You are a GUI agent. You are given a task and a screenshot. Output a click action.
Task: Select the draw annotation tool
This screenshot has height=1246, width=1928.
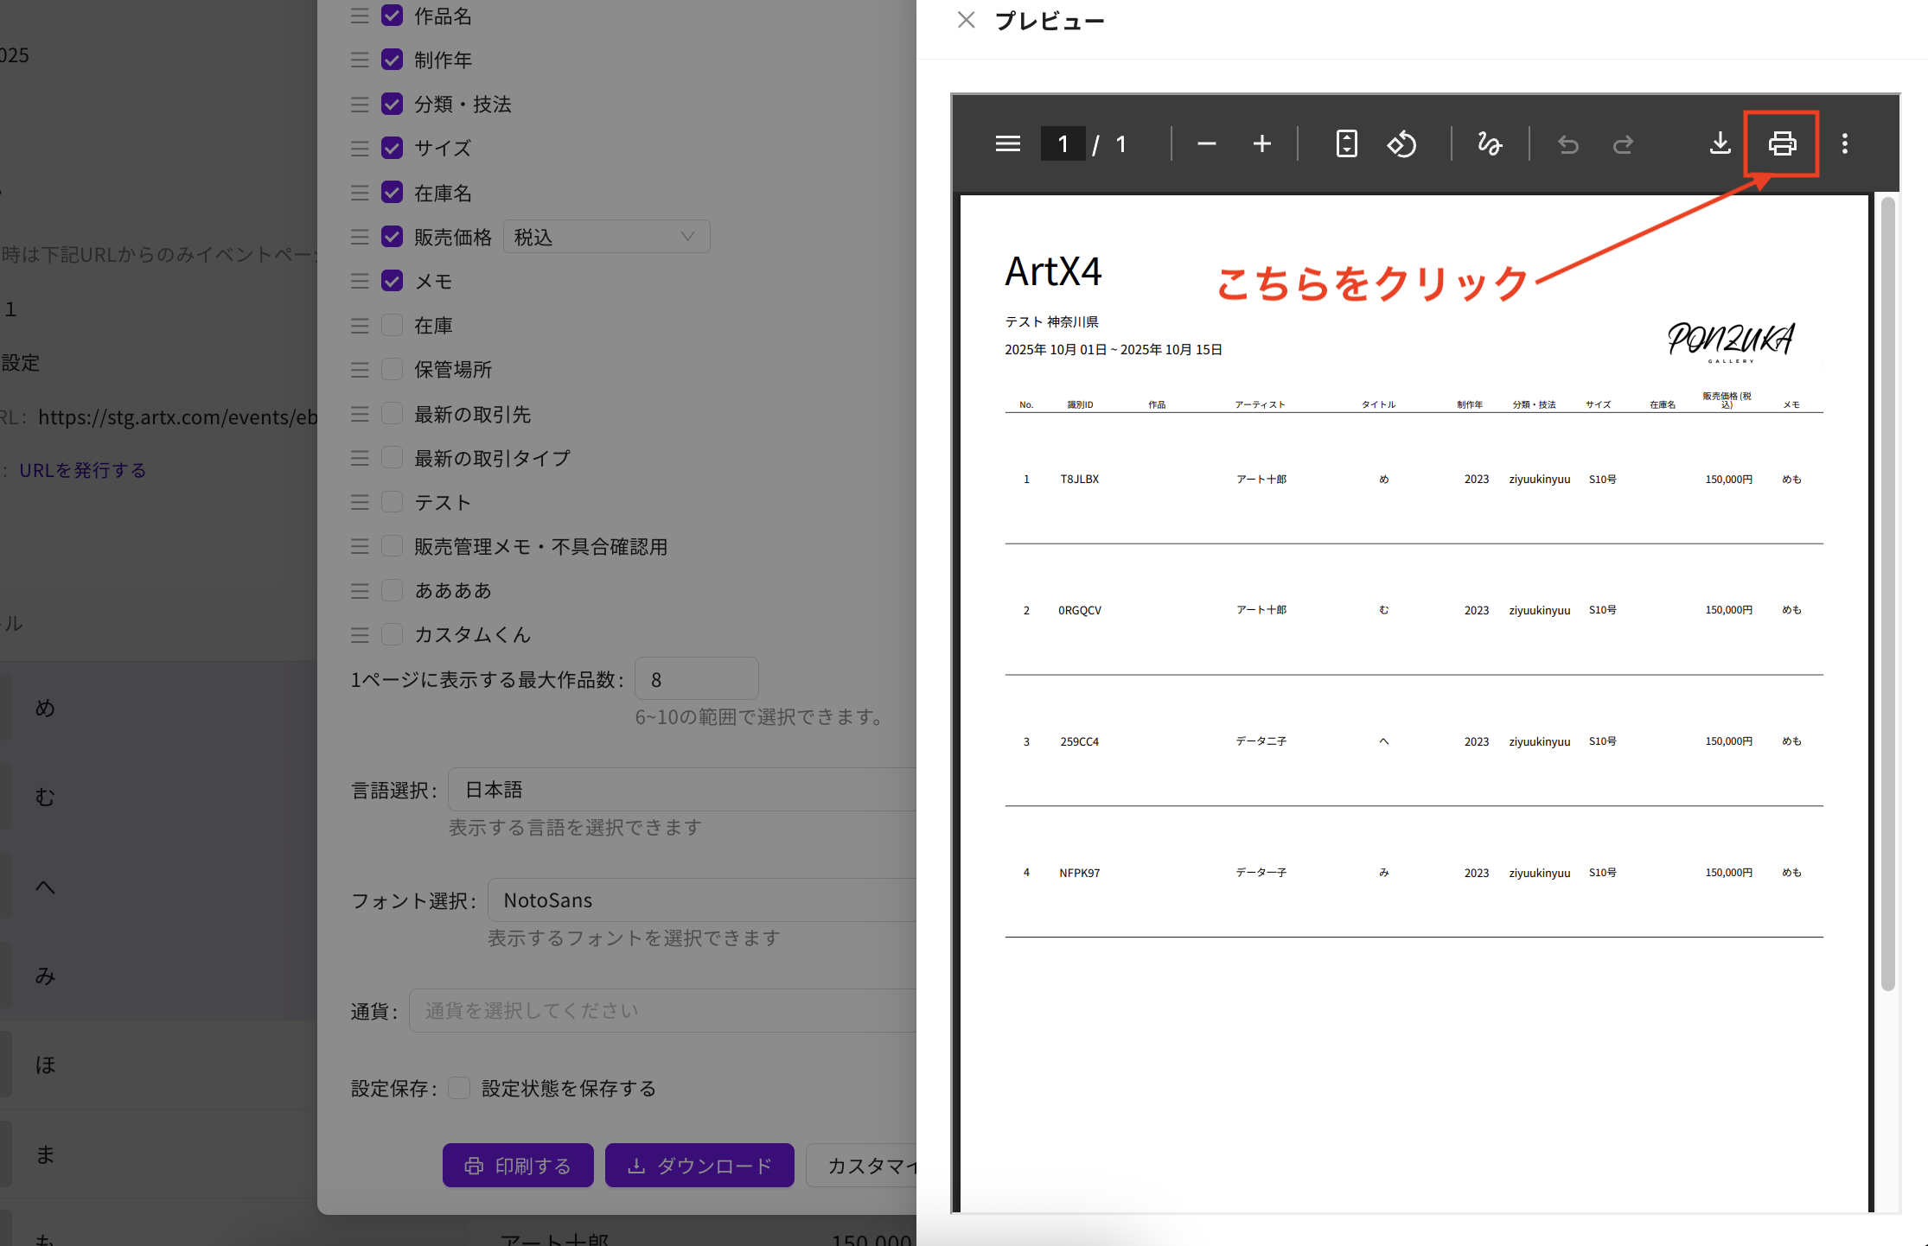1489,143
